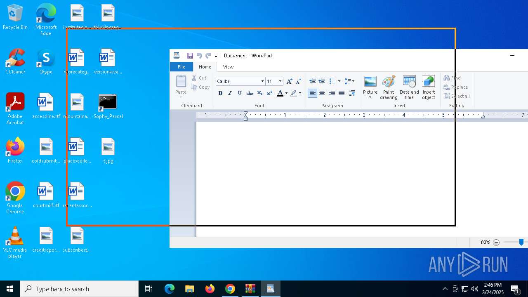This screenshot has width=528, height=297.
Task: Apply the text color A button
Action: click(280, 93)
